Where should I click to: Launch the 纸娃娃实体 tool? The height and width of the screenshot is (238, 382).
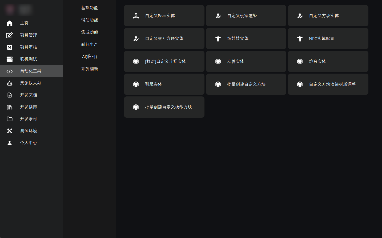[x=246, y=39]
